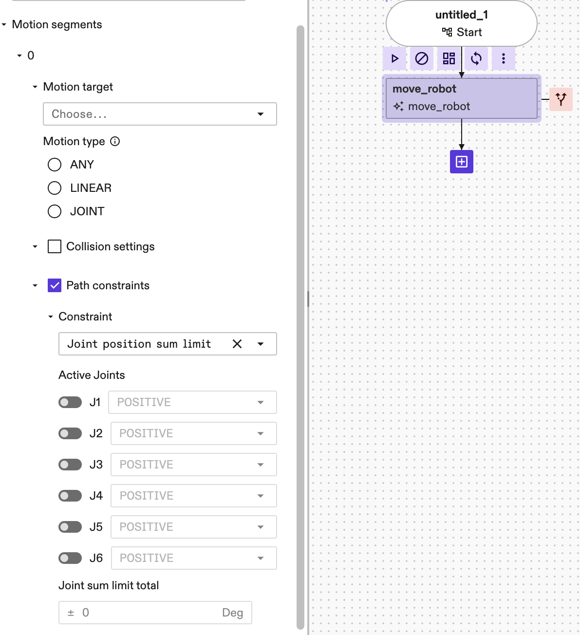Click the branching fork icon beside move_robot
The width and height of the screenshot is (580, 635).
click(561, 99)
